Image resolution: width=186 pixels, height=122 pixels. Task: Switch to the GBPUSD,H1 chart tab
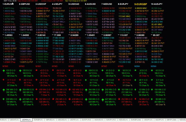(50, 120)
